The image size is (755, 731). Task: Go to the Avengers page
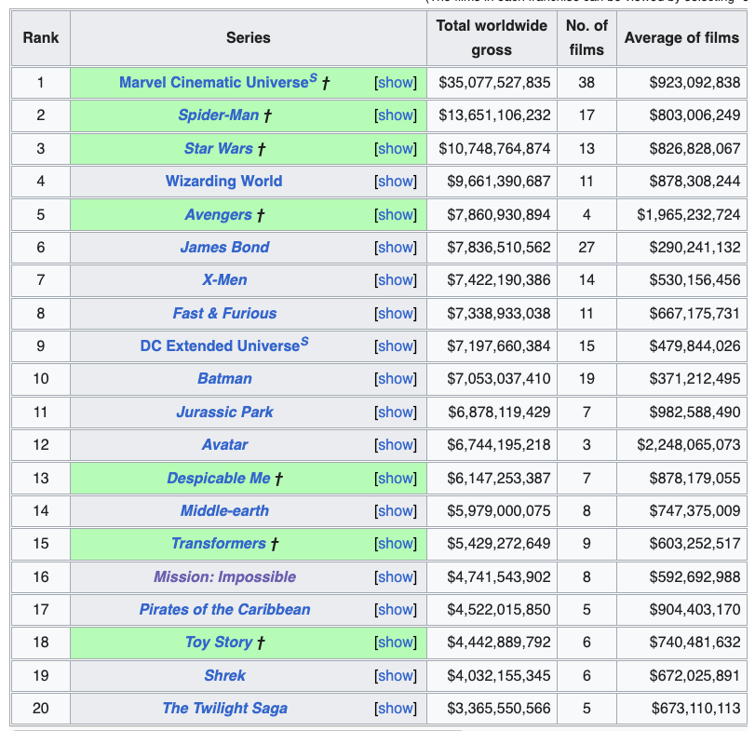[219, 214]
